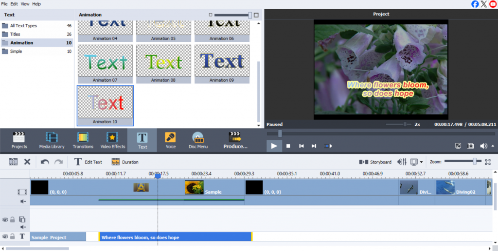The height and width of the screenshot is (251, 498).
Task: Open the View menu
Action: coord(24,4)
